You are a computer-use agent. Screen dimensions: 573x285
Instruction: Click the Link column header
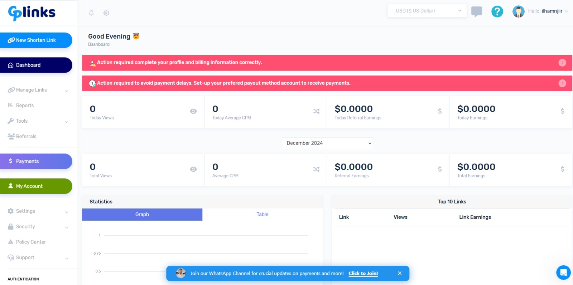point(344,217)
